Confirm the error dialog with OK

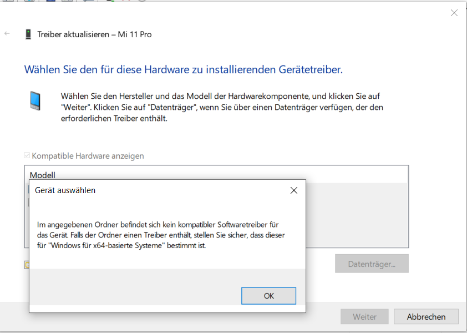268,296
